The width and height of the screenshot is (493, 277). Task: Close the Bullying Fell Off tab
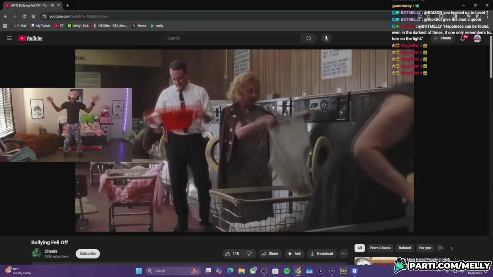tap(59, 5)
